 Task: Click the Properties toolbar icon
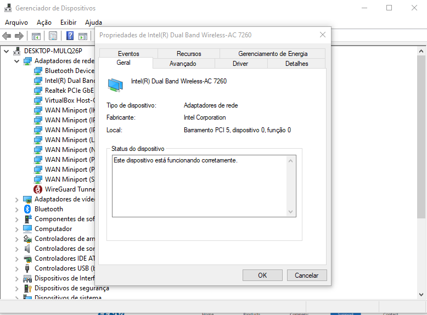[x=53, y=36]
